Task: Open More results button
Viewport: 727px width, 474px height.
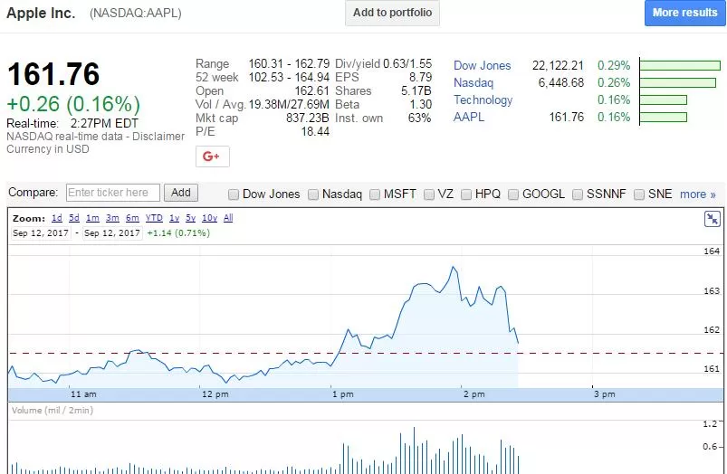Action: click(684, 13)
